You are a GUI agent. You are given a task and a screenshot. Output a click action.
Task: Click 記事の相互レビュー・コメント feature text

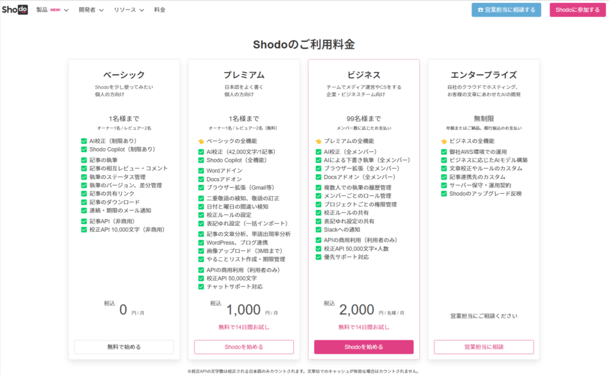pos(128,168)
